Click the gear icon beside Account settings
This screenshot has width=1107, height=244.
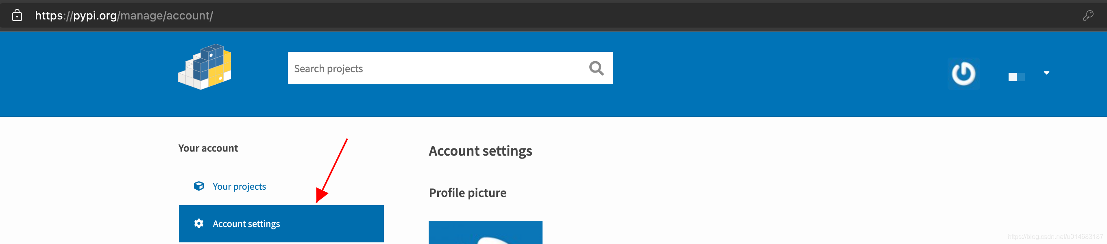tap(198, 223)
